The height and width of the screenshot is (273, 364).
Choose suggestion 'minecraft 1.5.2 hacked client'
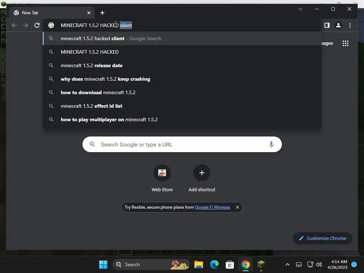point(182,38)
